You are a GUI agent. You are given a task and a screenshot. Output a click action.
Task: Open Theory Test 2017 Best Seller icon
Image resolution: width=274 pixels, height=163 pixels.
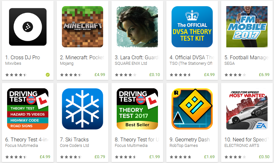tap(137, 109)
